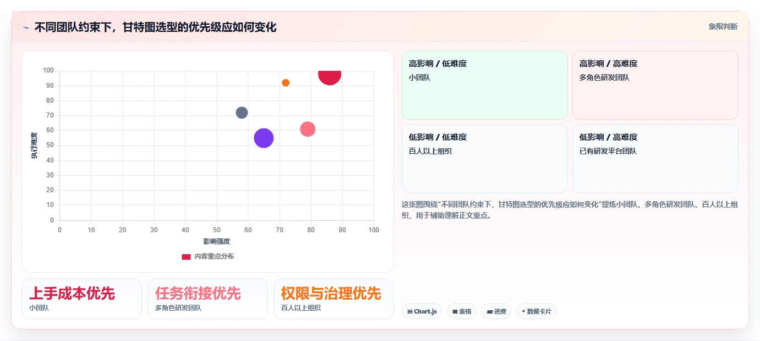760x341 pixels.
Task: Open the 高影响 / 低难度 quadrant card
Action: tap(484, 85)
